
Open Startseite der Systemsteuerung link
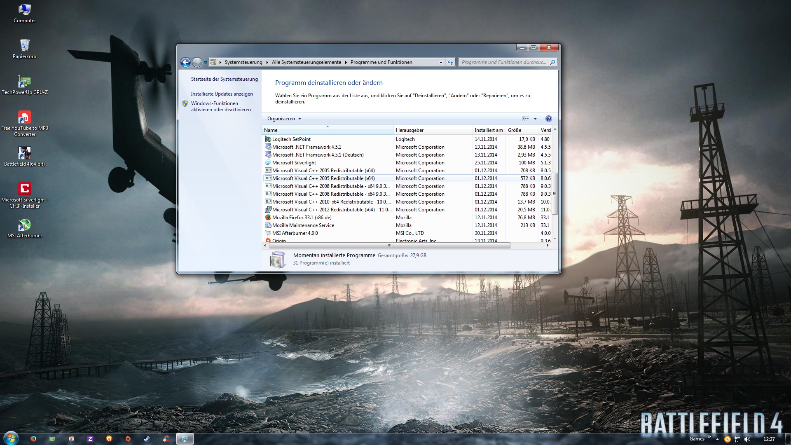225,79
